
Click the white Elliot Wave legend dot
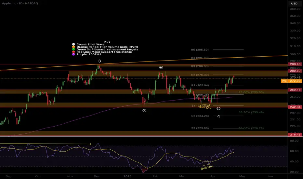point(73,45)
